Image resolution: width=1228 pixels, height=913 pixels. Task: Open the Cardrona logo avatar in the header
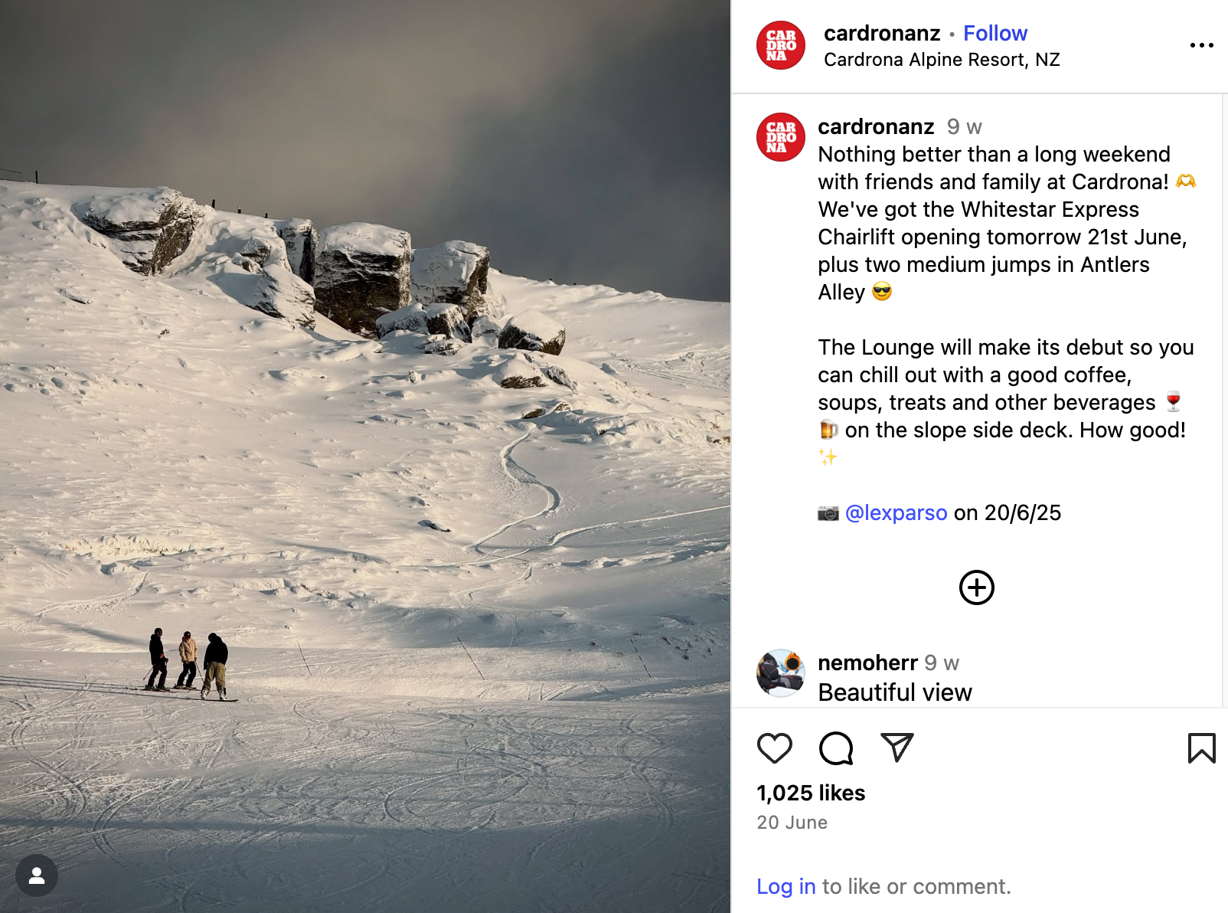point(780,45)
